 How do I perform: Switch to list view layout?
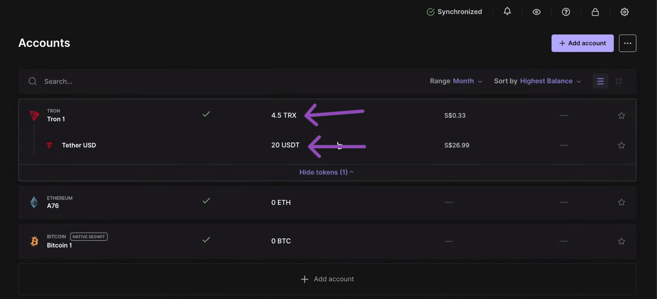600,81
